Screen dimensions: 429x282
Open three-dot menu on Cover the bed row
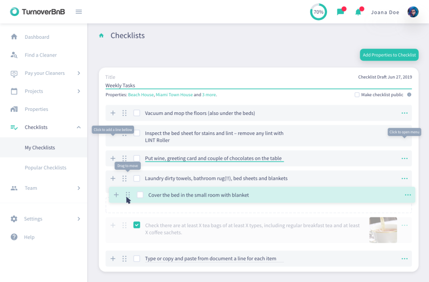(408, 195)
